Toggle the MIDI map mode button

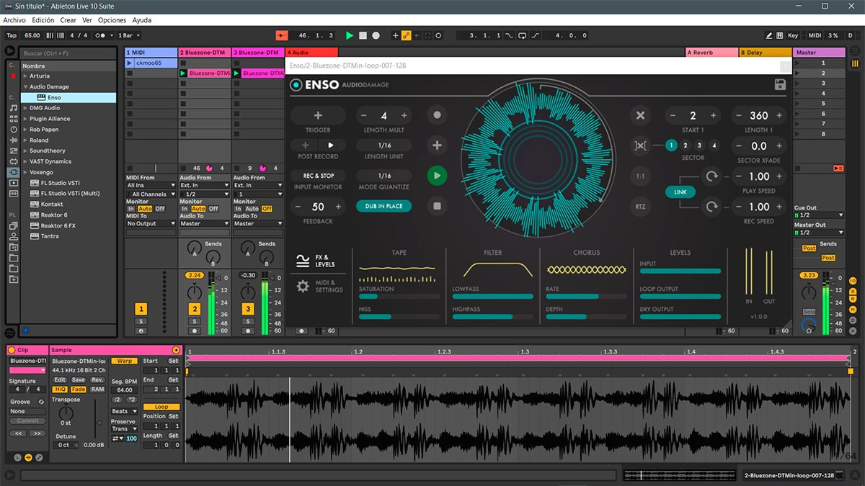tap(815, 35)
